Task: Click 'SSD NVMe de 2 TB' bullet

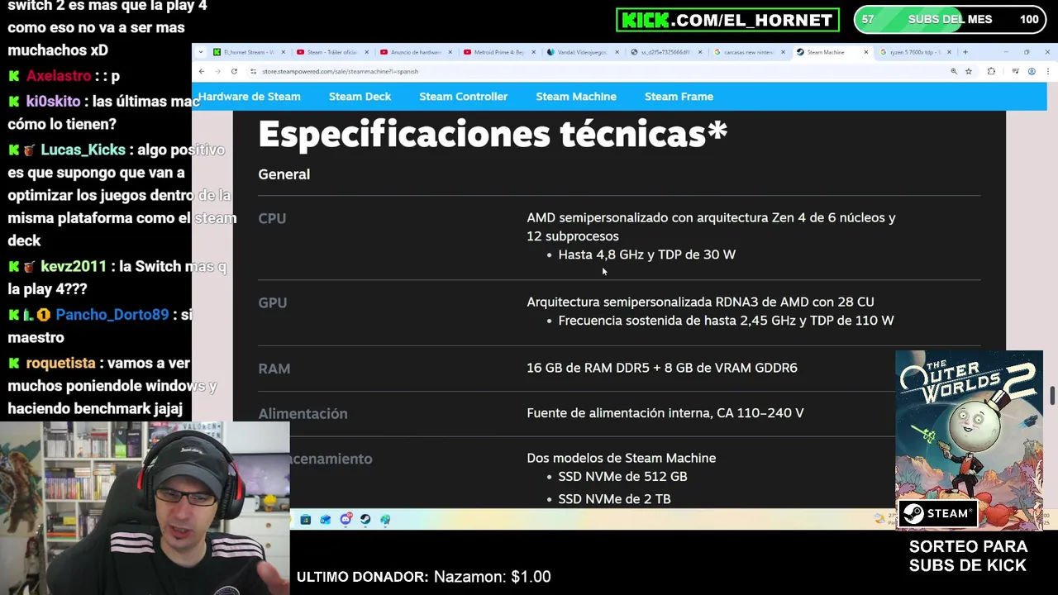Action: 614,499
